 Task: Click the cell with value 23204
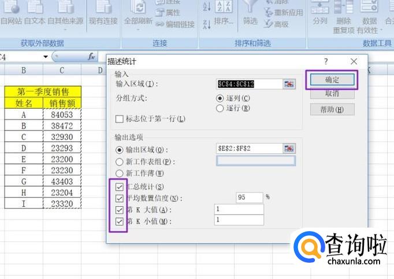pos(62,192)
